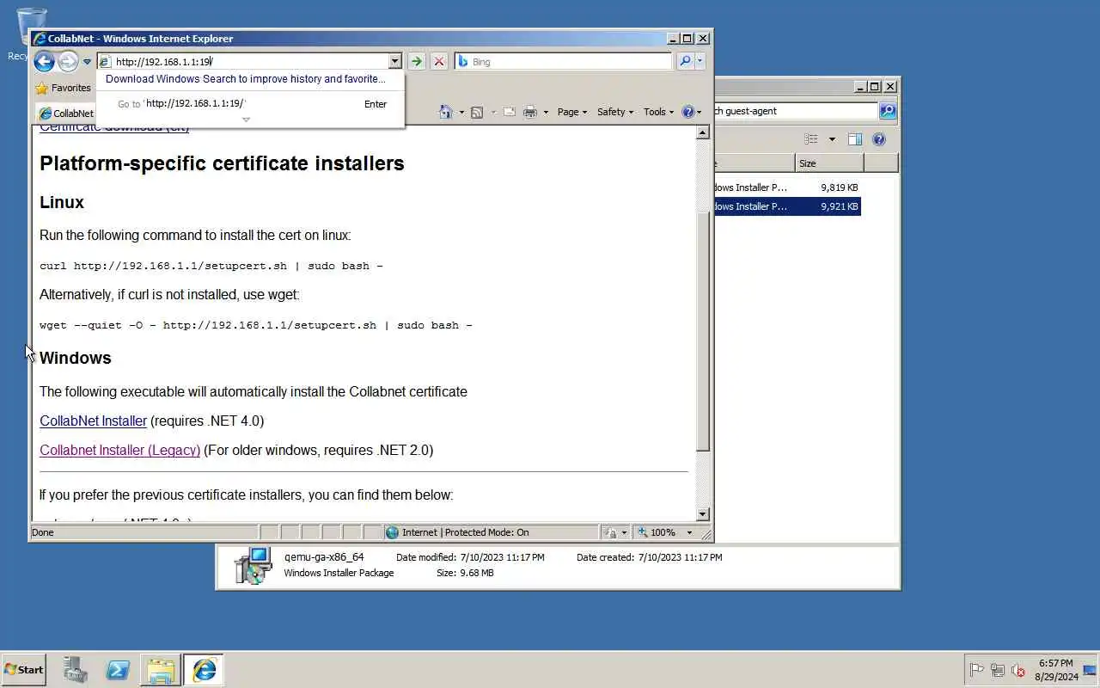Select the 9,921 KB installer file row
Viewport: 1100px width, 688px height.
click(787, 206)
